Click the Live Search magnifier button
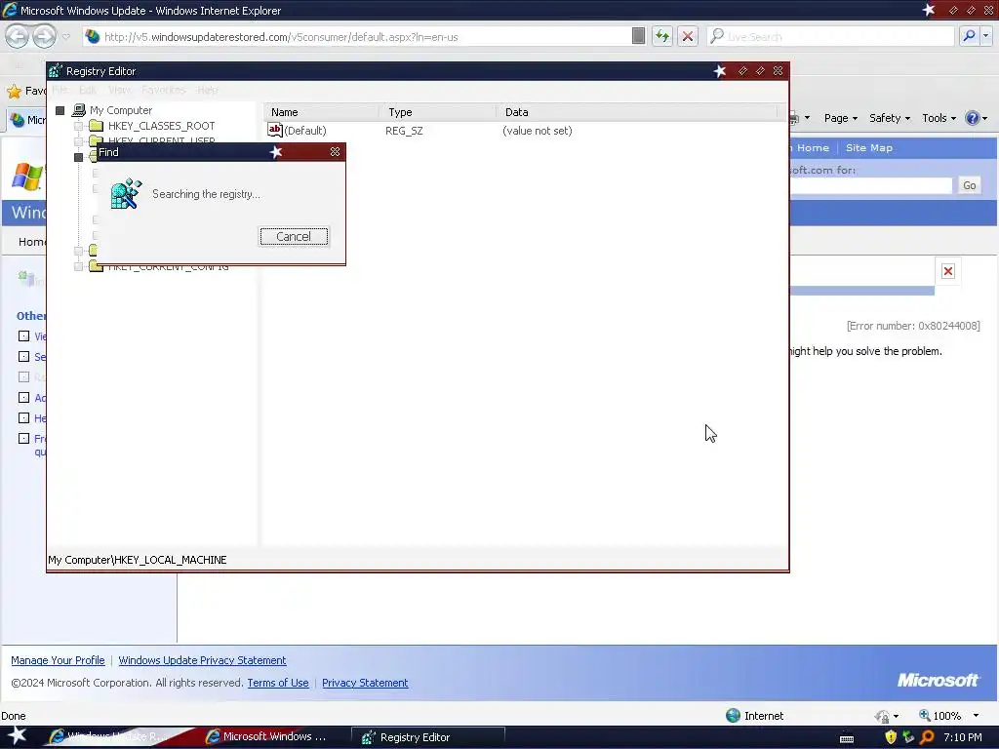Screen dimensions: 999x749 click(x=969, y=36)
